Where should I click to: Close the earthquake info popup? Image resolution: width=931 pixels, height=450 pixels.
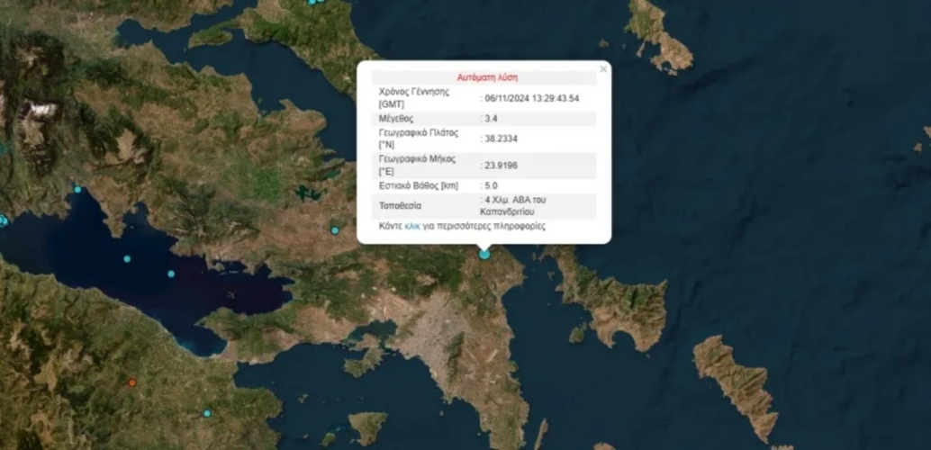603,69
